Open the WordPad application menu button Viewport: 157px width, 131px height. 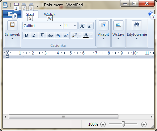pos(12,14)
